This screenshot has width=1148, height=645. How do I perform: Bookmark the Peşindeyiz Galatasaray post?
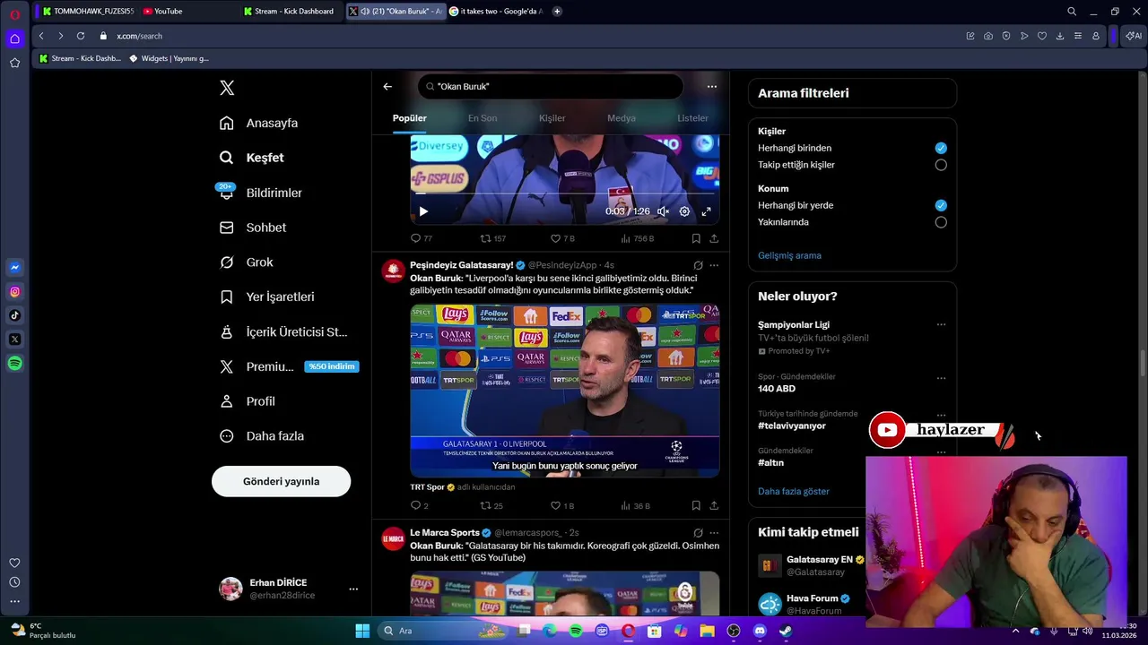(x=696, y=505)
